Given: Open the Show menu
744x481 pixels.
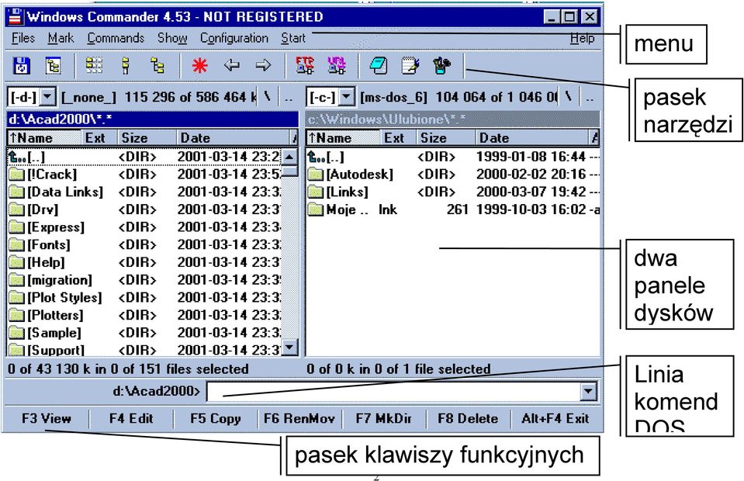Looking at the screenshot, I should (172, 38).
